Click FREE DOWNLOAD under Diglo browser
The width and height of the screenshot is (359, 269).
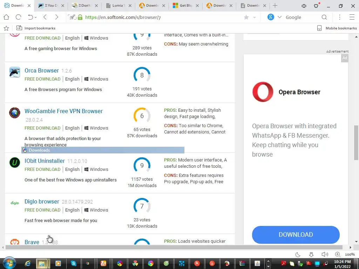point(42,210)
